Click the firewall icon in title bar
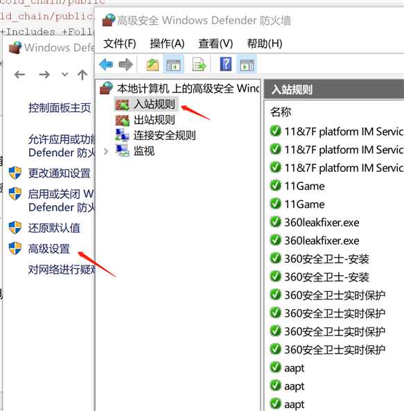This screenshot has height=411, width=404. (x=109, y=20)
